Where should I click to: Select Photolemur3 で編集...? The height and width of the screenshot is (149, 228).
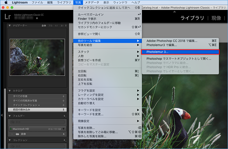[x=180, y=45]
